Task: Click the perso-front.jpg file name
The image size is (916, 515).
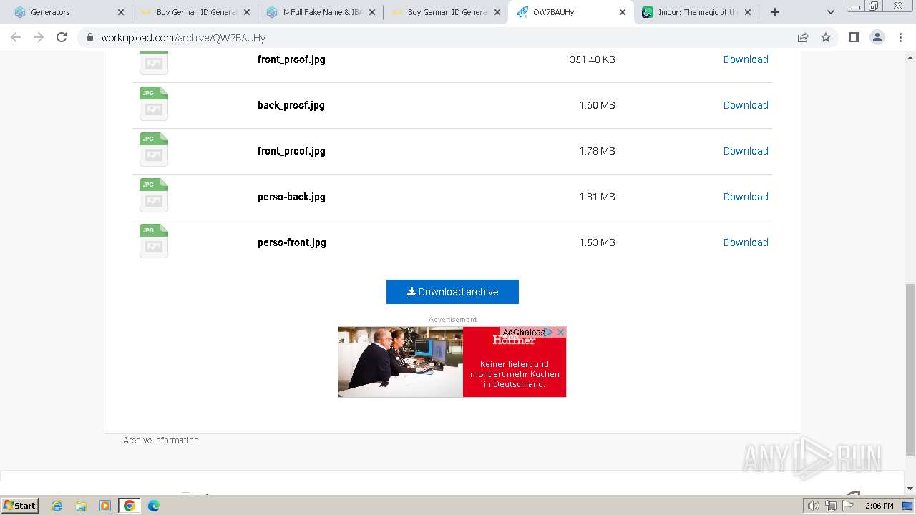Action: click(292, 242)
